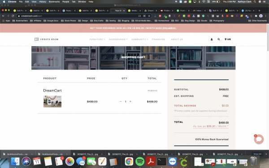Switch to the Inbox Gmail tab
The height and width of the screenshot is (168, 269).
click(199, 10)
